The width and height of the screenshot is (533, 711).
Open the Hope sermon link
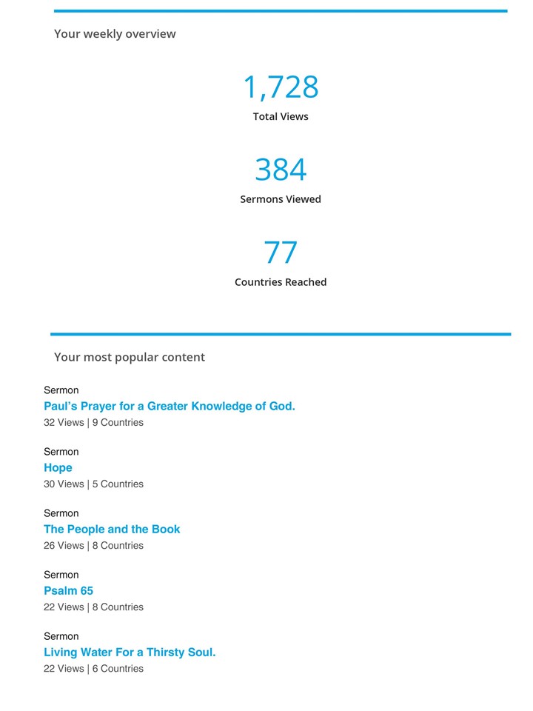58,468
